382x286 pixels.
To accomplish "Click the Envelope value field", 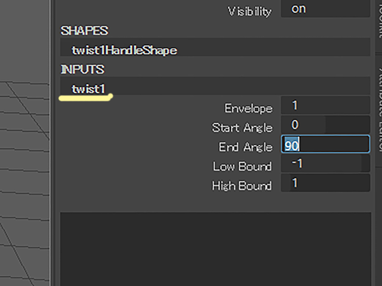I will click(x=325, y=106).
